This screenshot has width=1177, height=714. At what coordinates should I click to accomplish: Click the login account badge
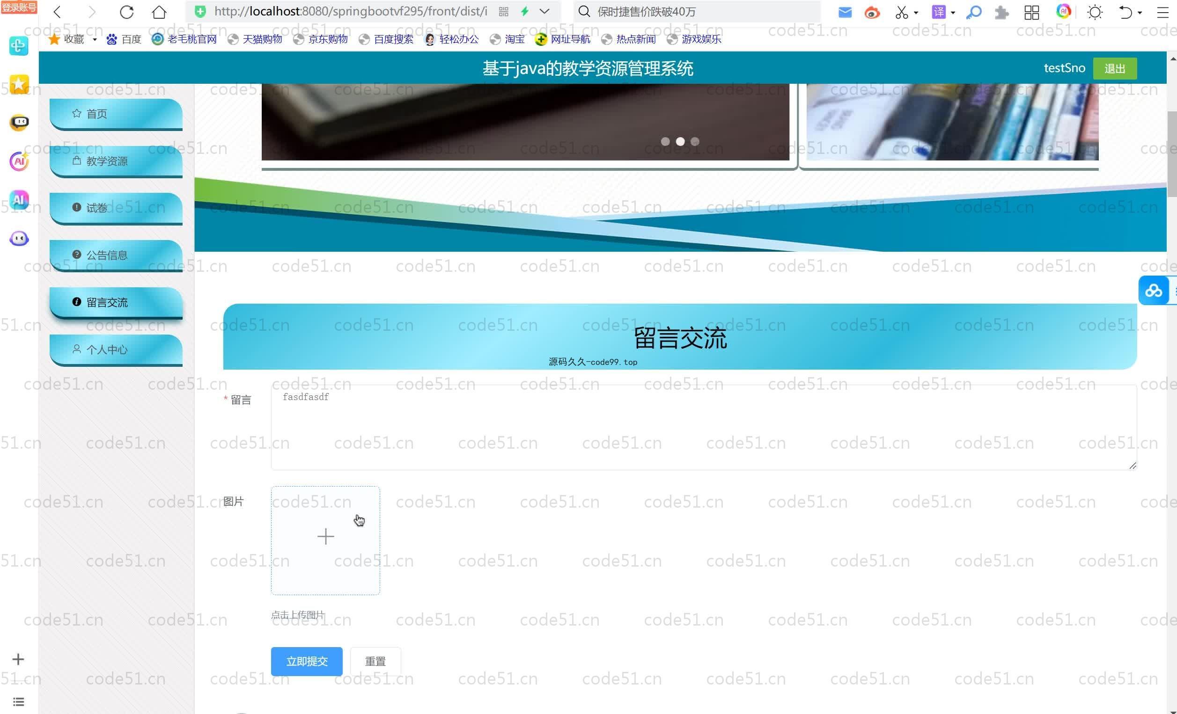click(x=19, y=7)
